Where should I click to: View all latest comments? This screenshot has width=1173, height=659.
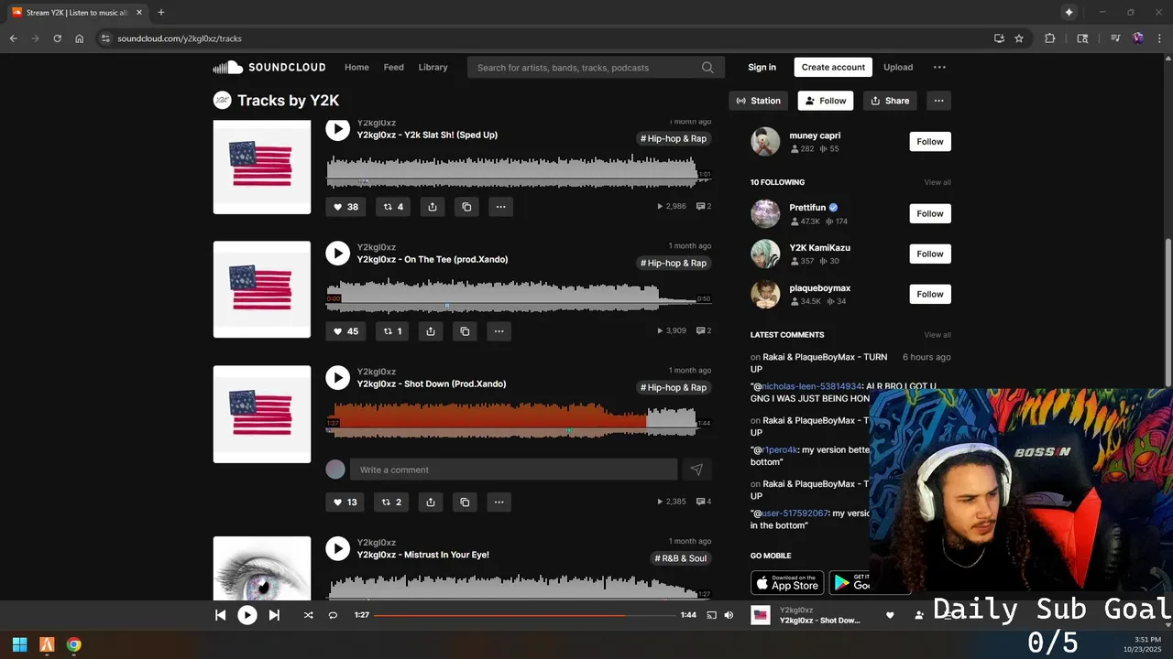pyautogui.click(x=937, y=335)
